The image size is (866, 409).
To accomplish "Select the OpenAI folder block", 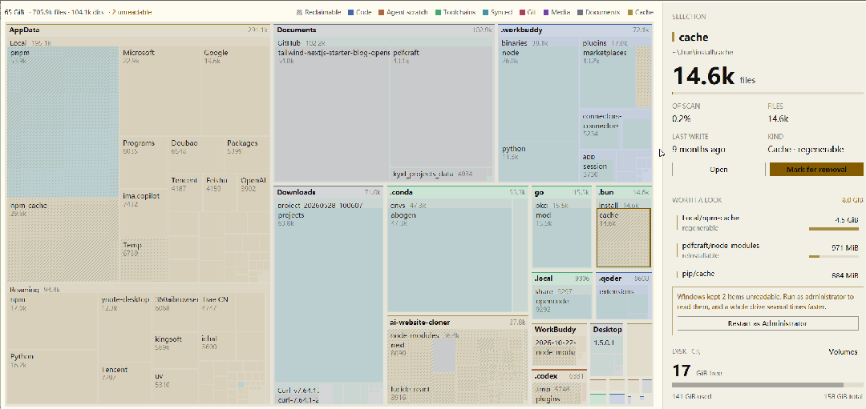I will (253, 192).
